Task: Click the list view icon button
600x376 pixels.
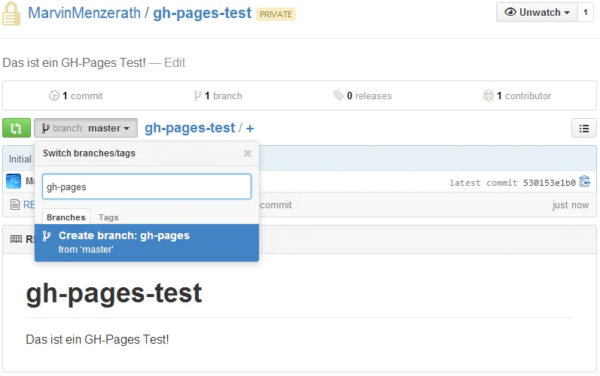Action: point(584,128)
